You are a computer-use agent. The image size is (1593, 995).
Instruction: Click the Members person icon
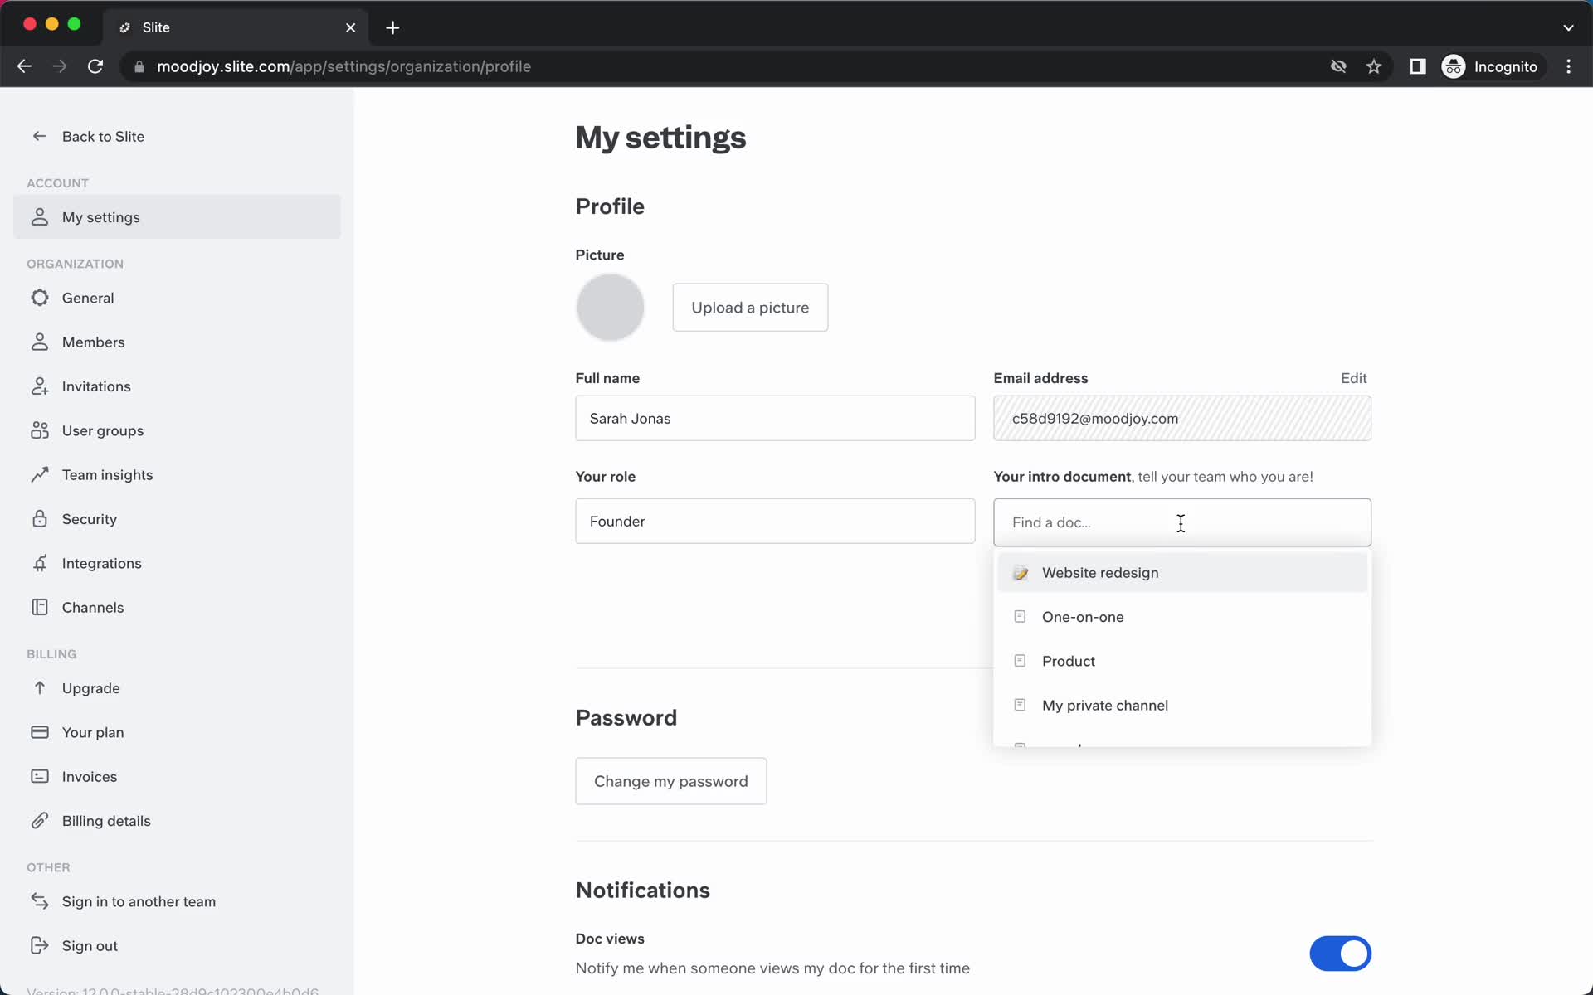(39, 342)
